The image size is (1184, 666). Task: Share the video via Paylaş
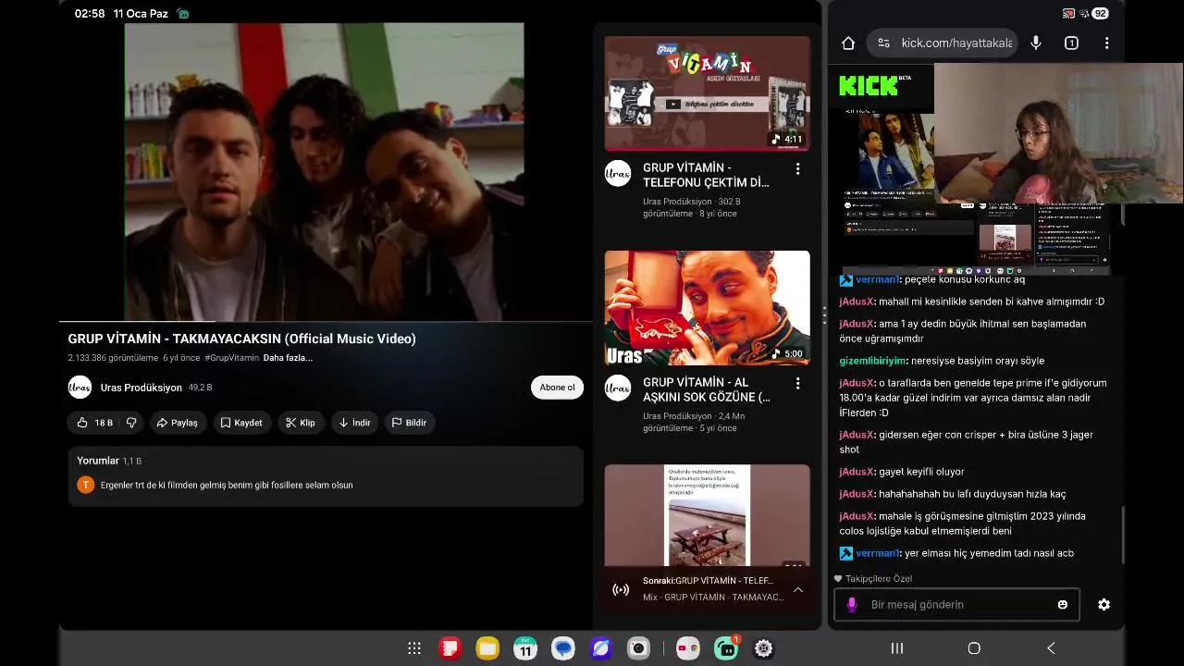tap(178, 423)
